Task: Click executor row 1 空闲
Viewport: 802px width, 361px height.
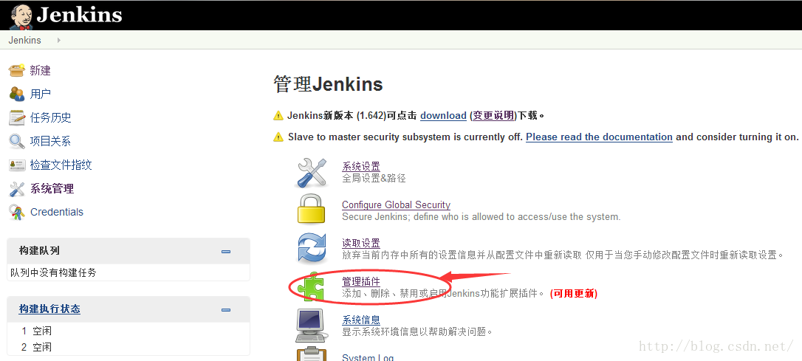Action: (35, 331)
